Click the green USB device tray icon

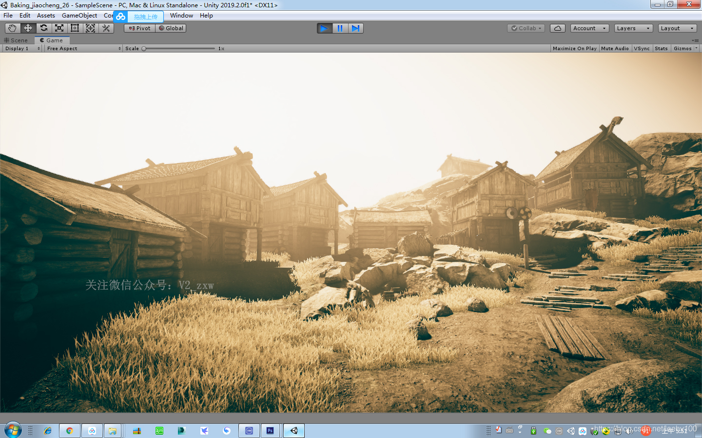pos(533,431)
